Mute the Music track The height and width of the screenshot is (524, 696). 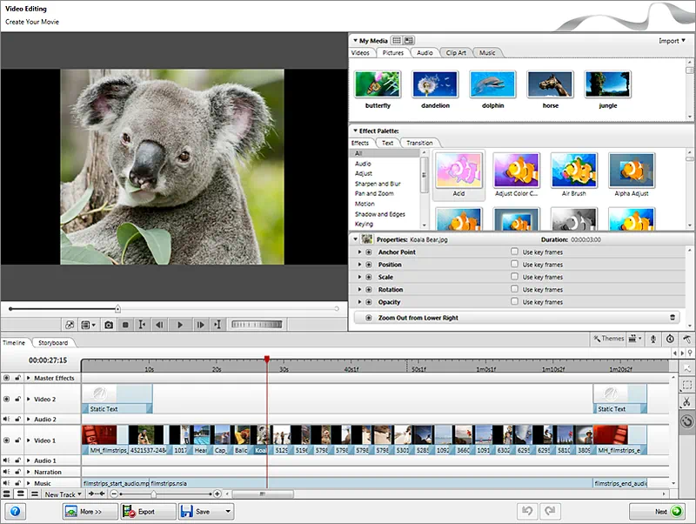(x=6, y=483)
